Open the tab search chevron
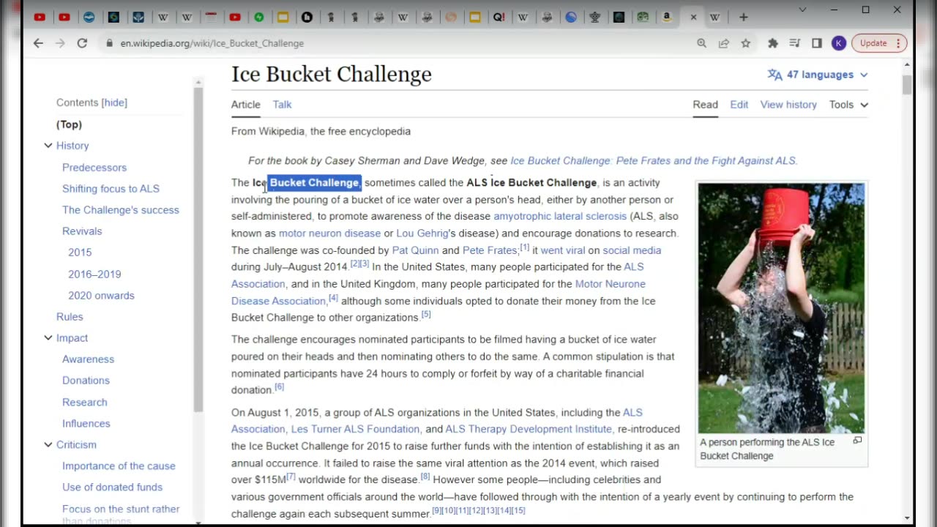The width and height of the screenshot is (937, 527). click(x=802, y=10)
